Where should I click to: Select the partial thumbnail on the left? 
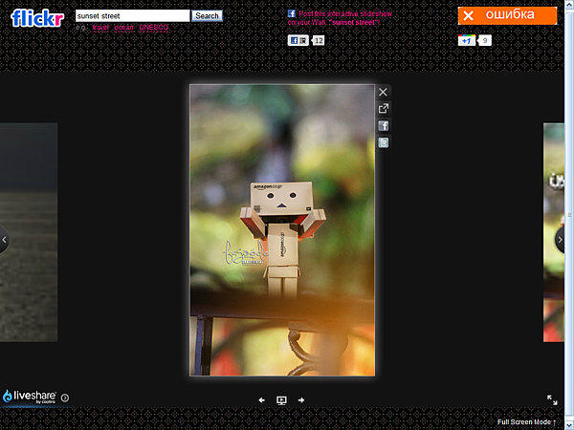(29, 232)
